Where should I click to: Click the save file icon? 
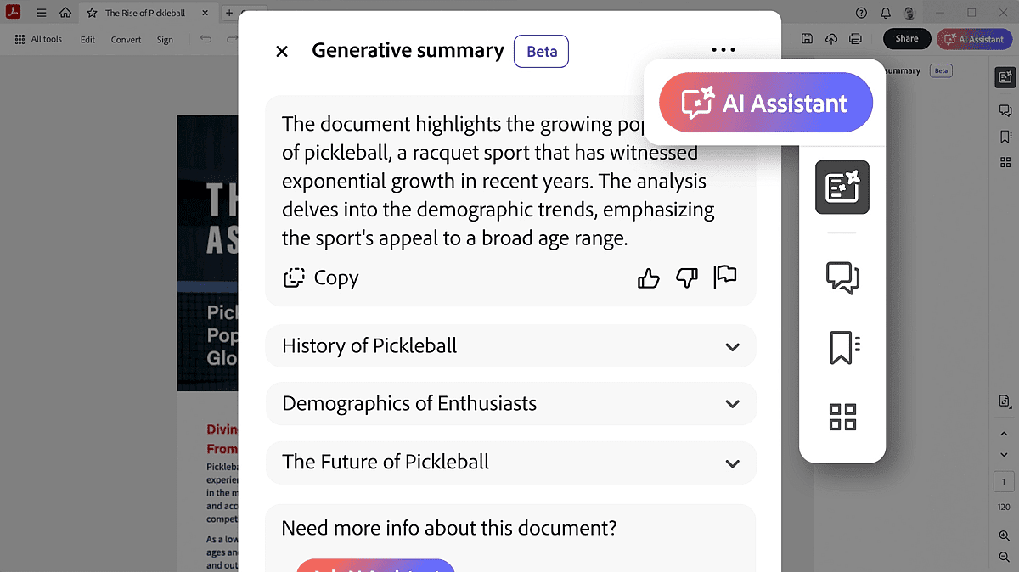click(x=807, y=39)
